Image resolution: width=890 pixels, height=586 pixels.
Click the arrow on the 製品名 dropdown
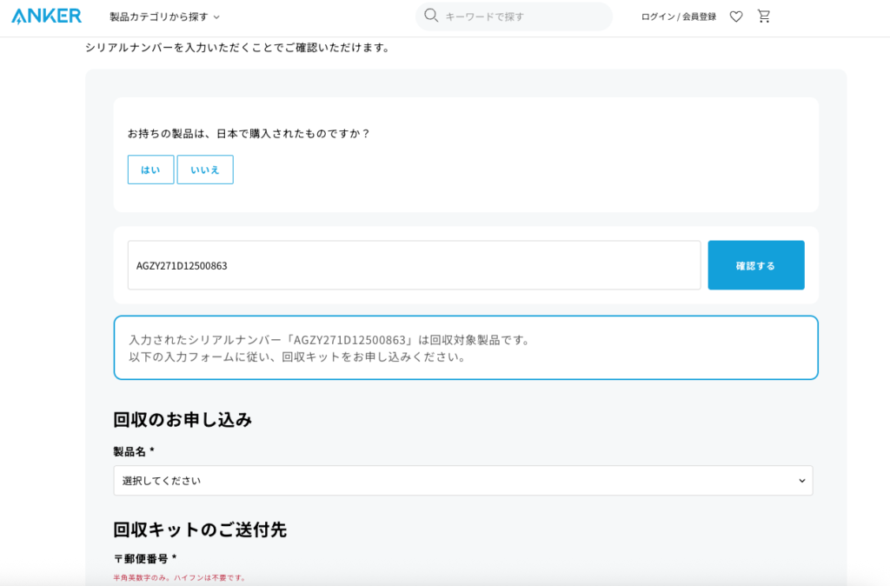801,481
